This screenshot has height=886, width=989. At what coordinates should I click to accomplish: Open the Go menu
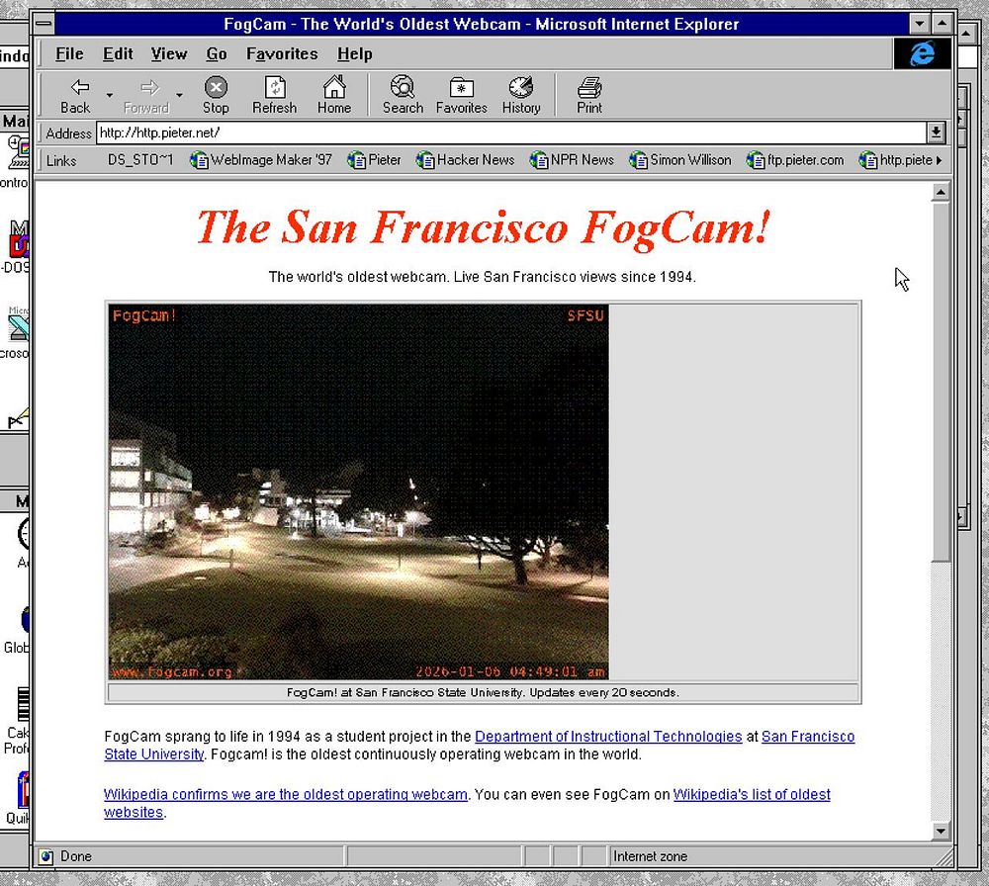coord(217,54)
